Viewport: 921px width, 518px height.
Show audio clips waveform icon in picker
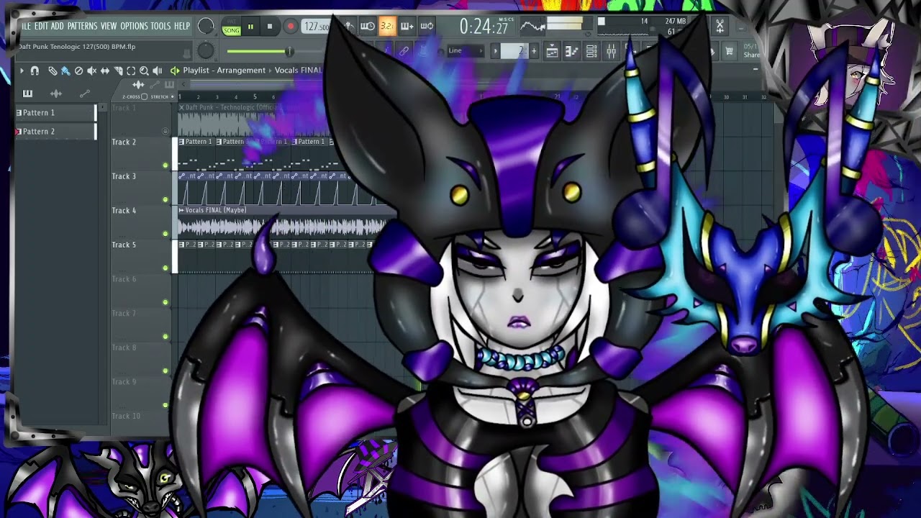point(55,94)
